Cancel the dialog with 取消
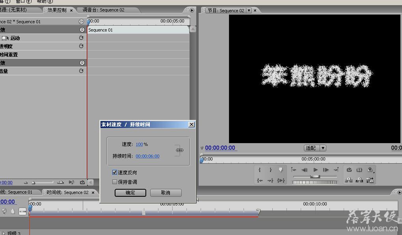Viewport: 402px width, 235px height. point(166,193)
